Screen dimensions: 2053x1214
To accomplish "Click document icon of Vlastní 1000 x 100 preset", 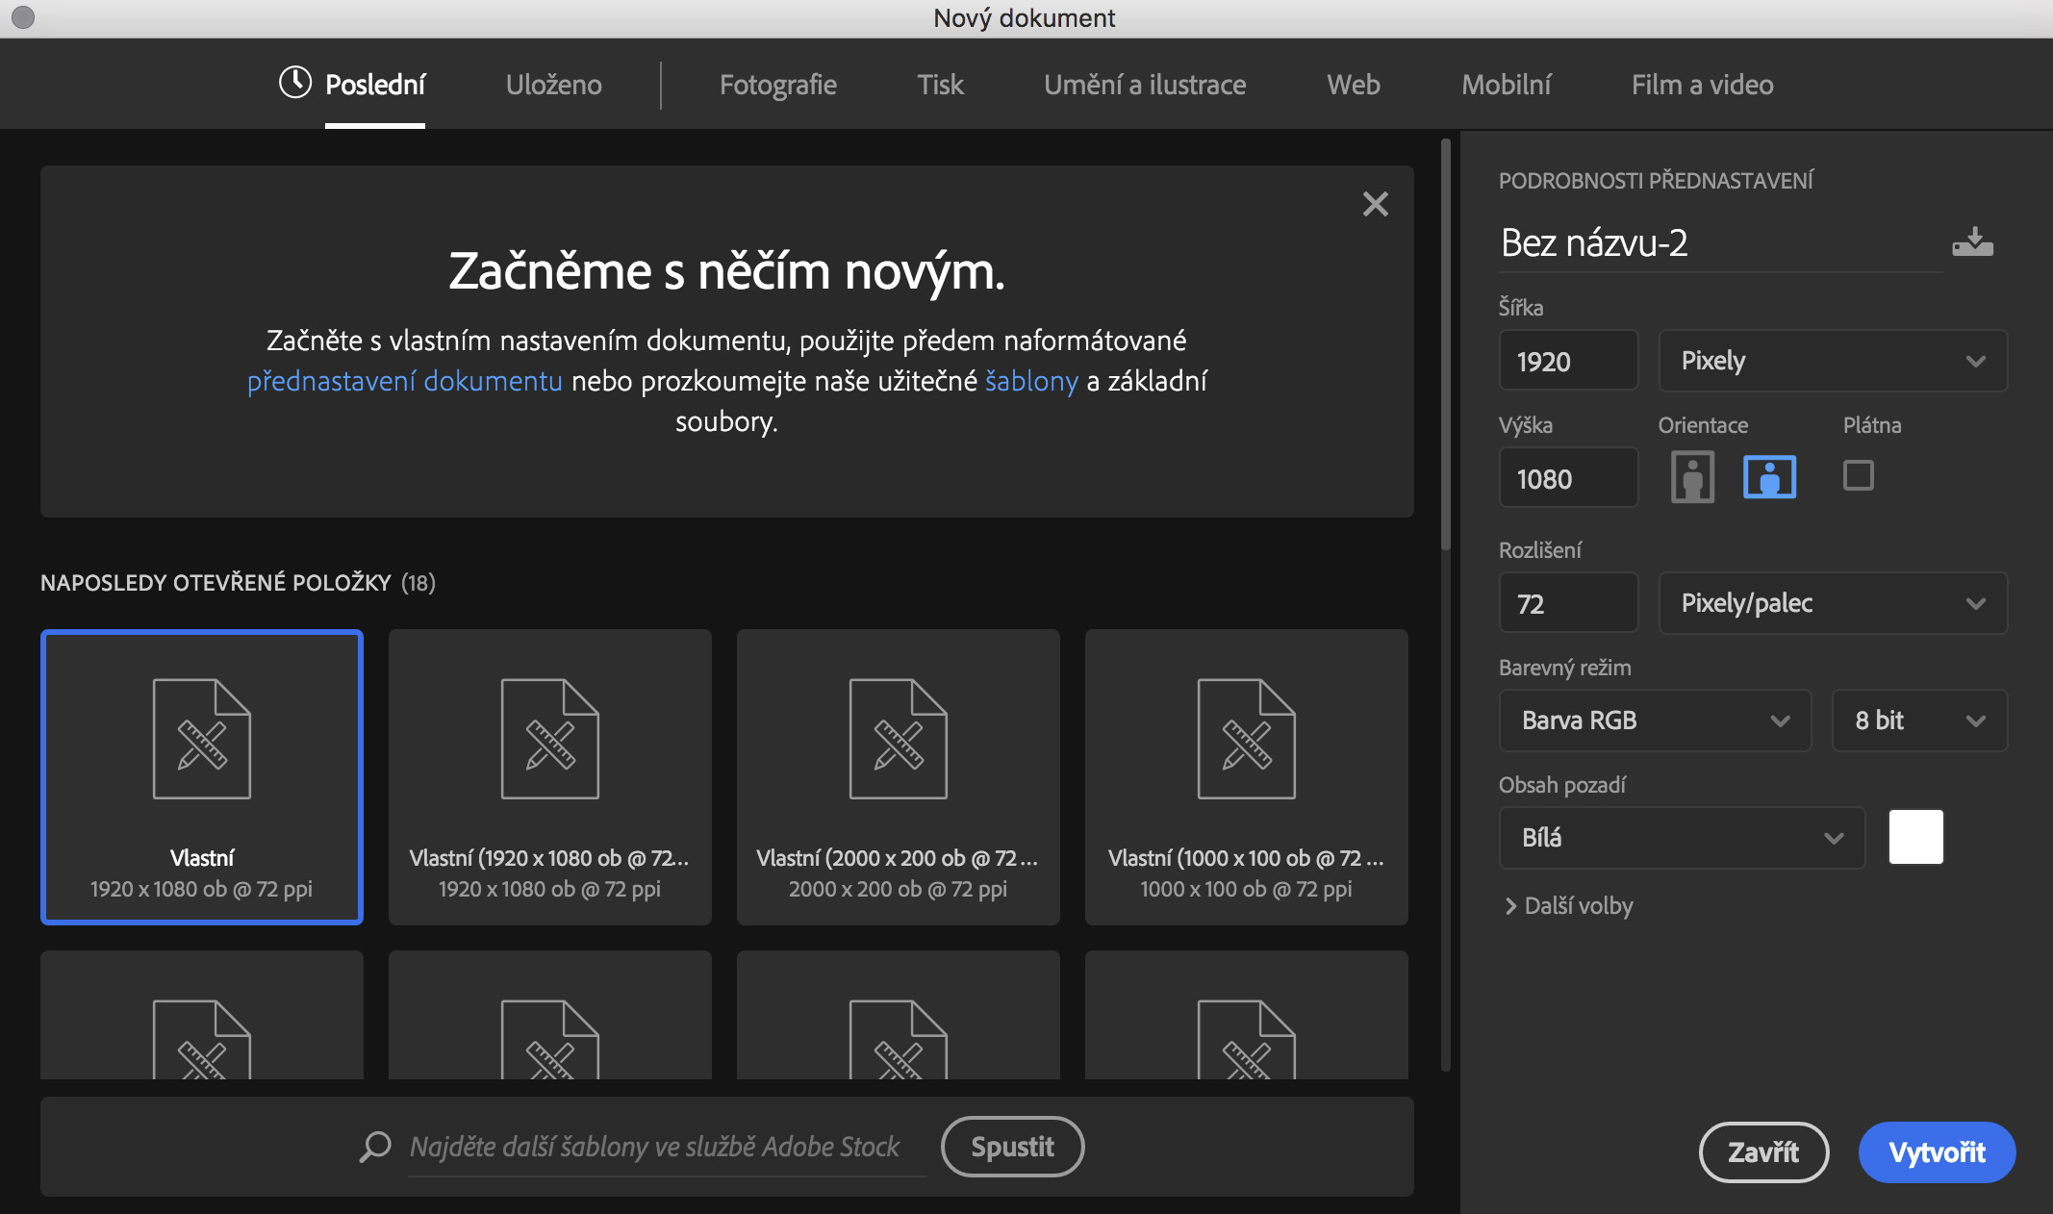I will (x=1247, y=739).
